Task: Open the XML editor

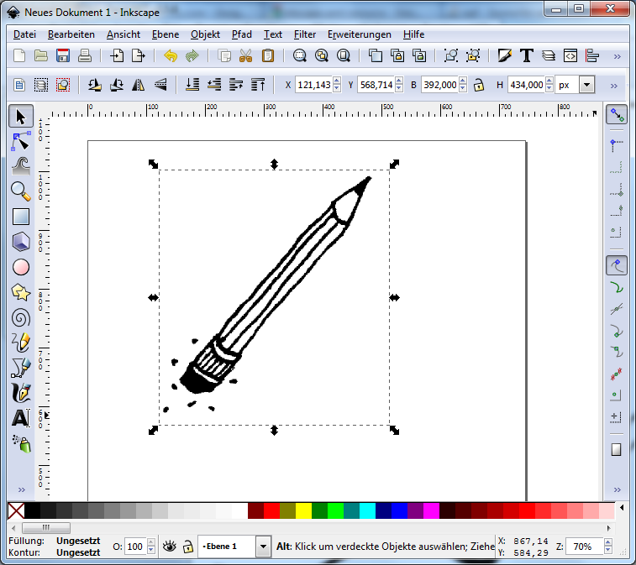Action: click(570, 55)
